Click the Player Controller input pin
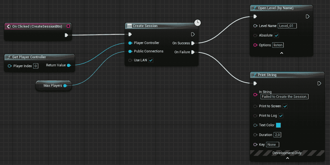 (x=130, y=43)
